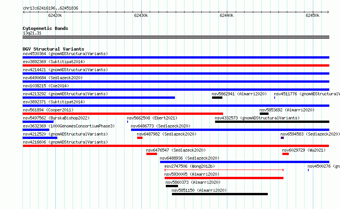The height and width of the screenshot is (209, 340).
Task: Open nsv5853692 Almarri2020 label
Action: click(x=287, y=110)
